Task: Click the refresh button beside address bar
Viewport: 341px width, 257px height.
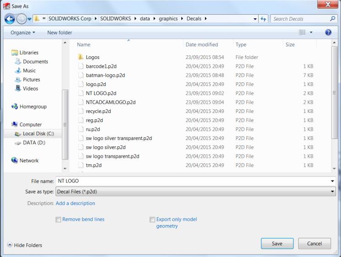Action: [263, 19]
